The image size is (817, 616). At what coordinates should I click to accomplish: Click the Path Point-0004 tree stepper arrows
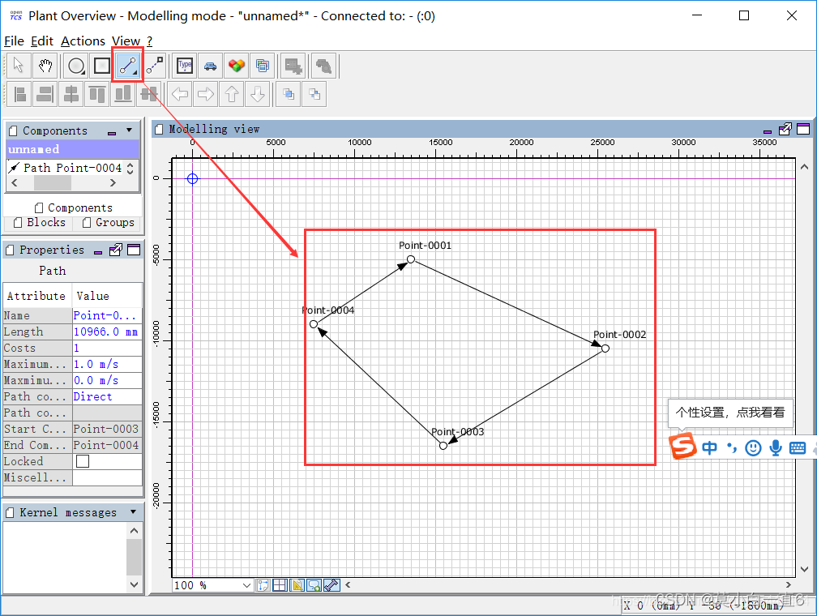(130, 168)
